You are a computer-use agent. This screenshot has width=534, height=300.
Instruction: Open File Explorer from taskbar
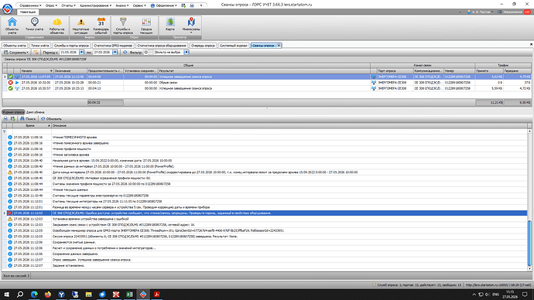tap(88, 295)
